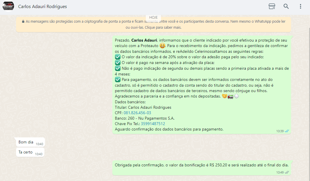Viewport: 310px width, 181px height.
Task: Click the smiley emoji after "Proteauto"
Action: pos(162,46)
